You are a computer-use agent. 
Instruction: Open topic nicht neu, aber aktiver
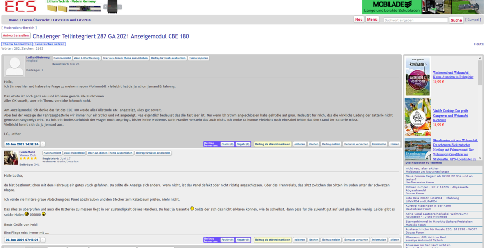point(422,168)
